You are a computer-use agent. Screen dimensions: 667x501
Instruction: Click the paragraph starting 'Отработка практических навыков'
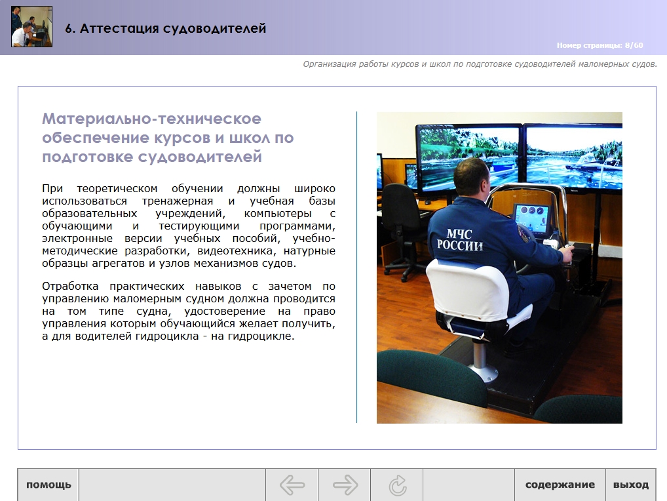pos(189,311)
